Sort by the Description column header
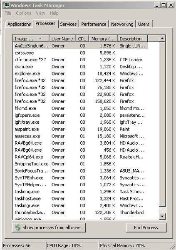This screenshot has width=176, height=250. [132, 39]
